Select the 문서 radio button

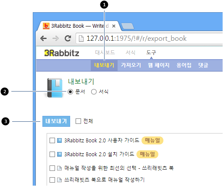70,92
